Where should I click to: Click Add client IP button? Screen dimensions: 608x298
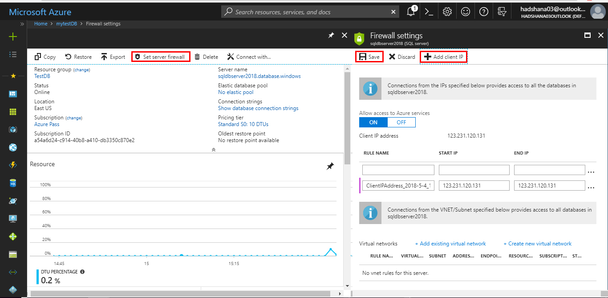[444, 57]
